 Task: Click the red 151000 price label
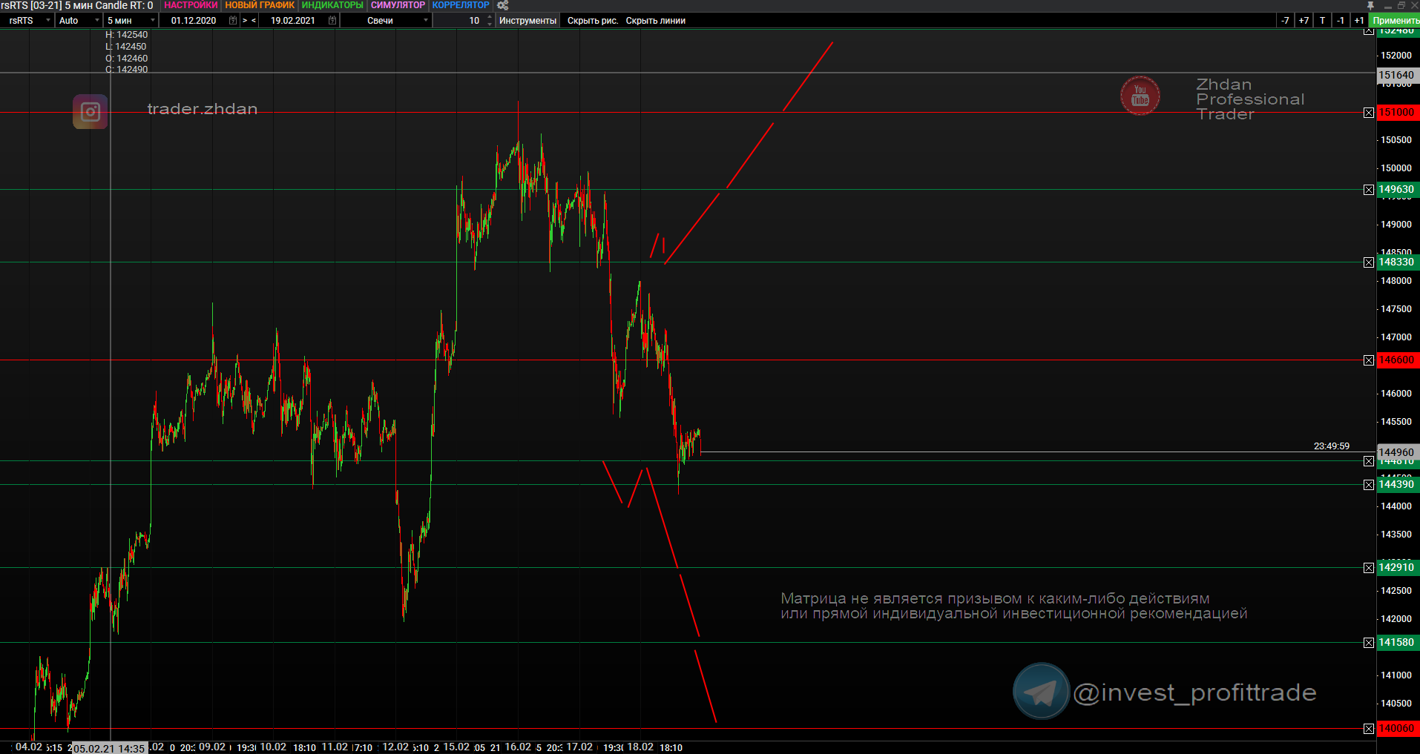(1398, 113)
